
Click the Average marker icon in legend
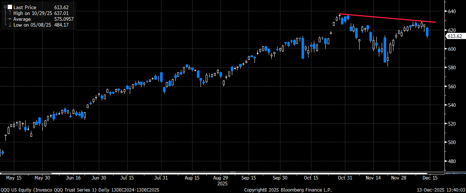pos(10,19)
